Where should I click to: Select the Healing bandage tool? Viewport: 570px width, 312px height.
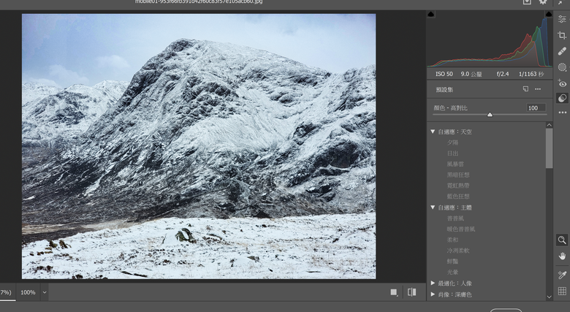click(562, 51)
